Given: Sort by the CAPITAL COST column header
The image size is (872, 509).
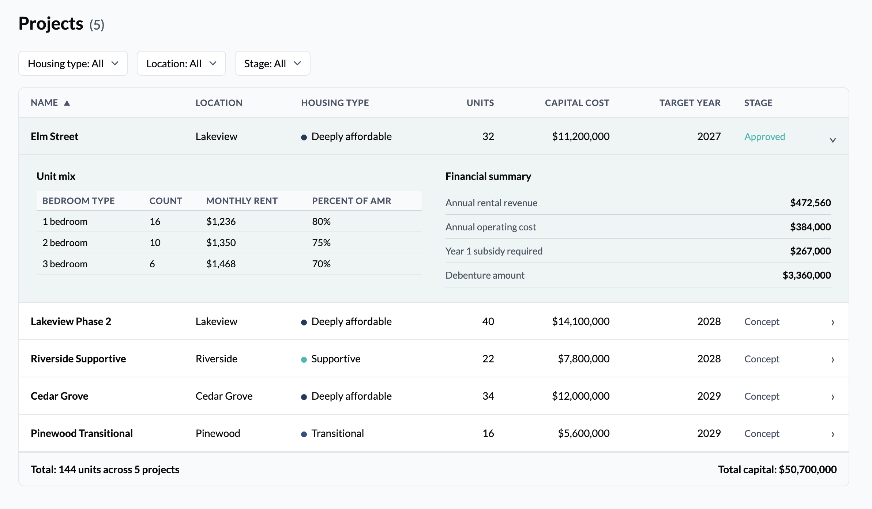Looking at the screenshot, I should [577, 103].
